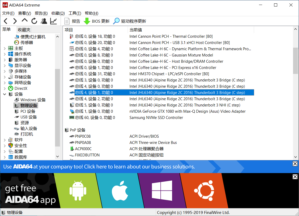Open the 收藏(O) menu
299x216 pixels.
[58, 13]
